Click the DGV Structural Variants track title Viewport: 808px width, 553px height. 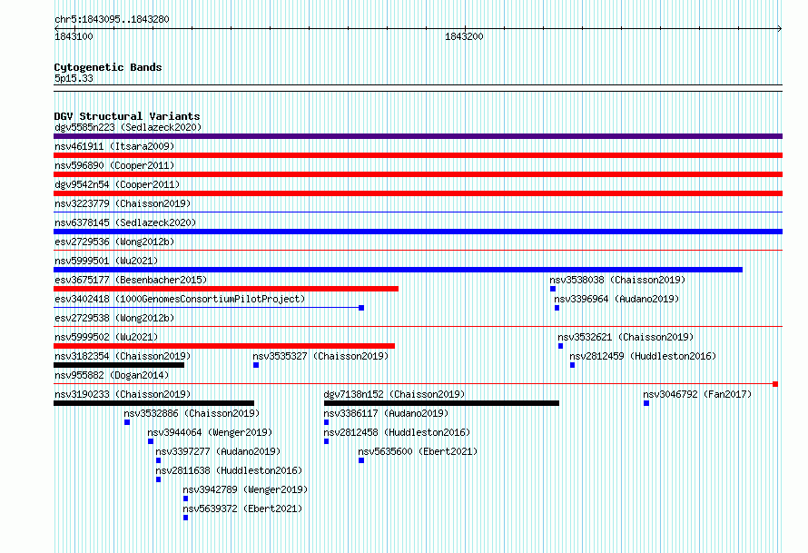click(x=127, y=116)
